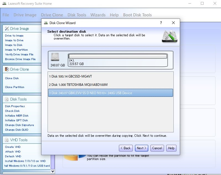Open Disk Properties link
221x175 pixels.
[15, 106]
